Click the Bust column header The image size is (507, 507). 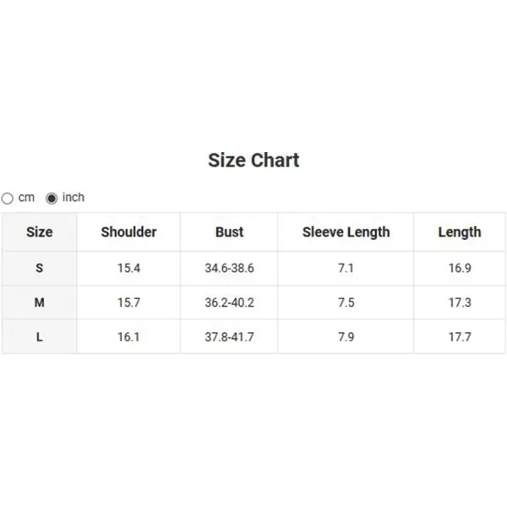(229, 232)
